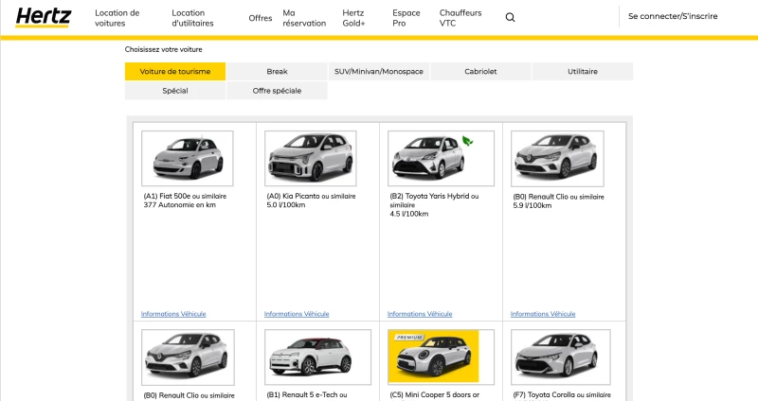Select the (B0) Renault Clio 5.9 l/100km image
Screen dimensions: 758x401
click(x=557, y=159)
